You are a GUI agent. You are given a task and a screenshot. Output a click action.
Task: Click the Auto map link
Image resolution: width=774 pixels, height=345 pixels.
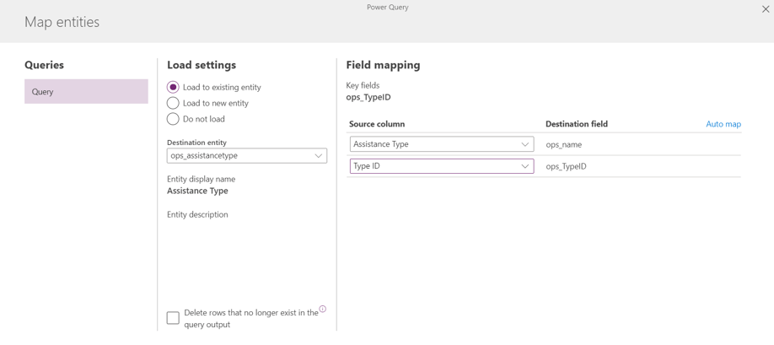click(x=723, y=124)
